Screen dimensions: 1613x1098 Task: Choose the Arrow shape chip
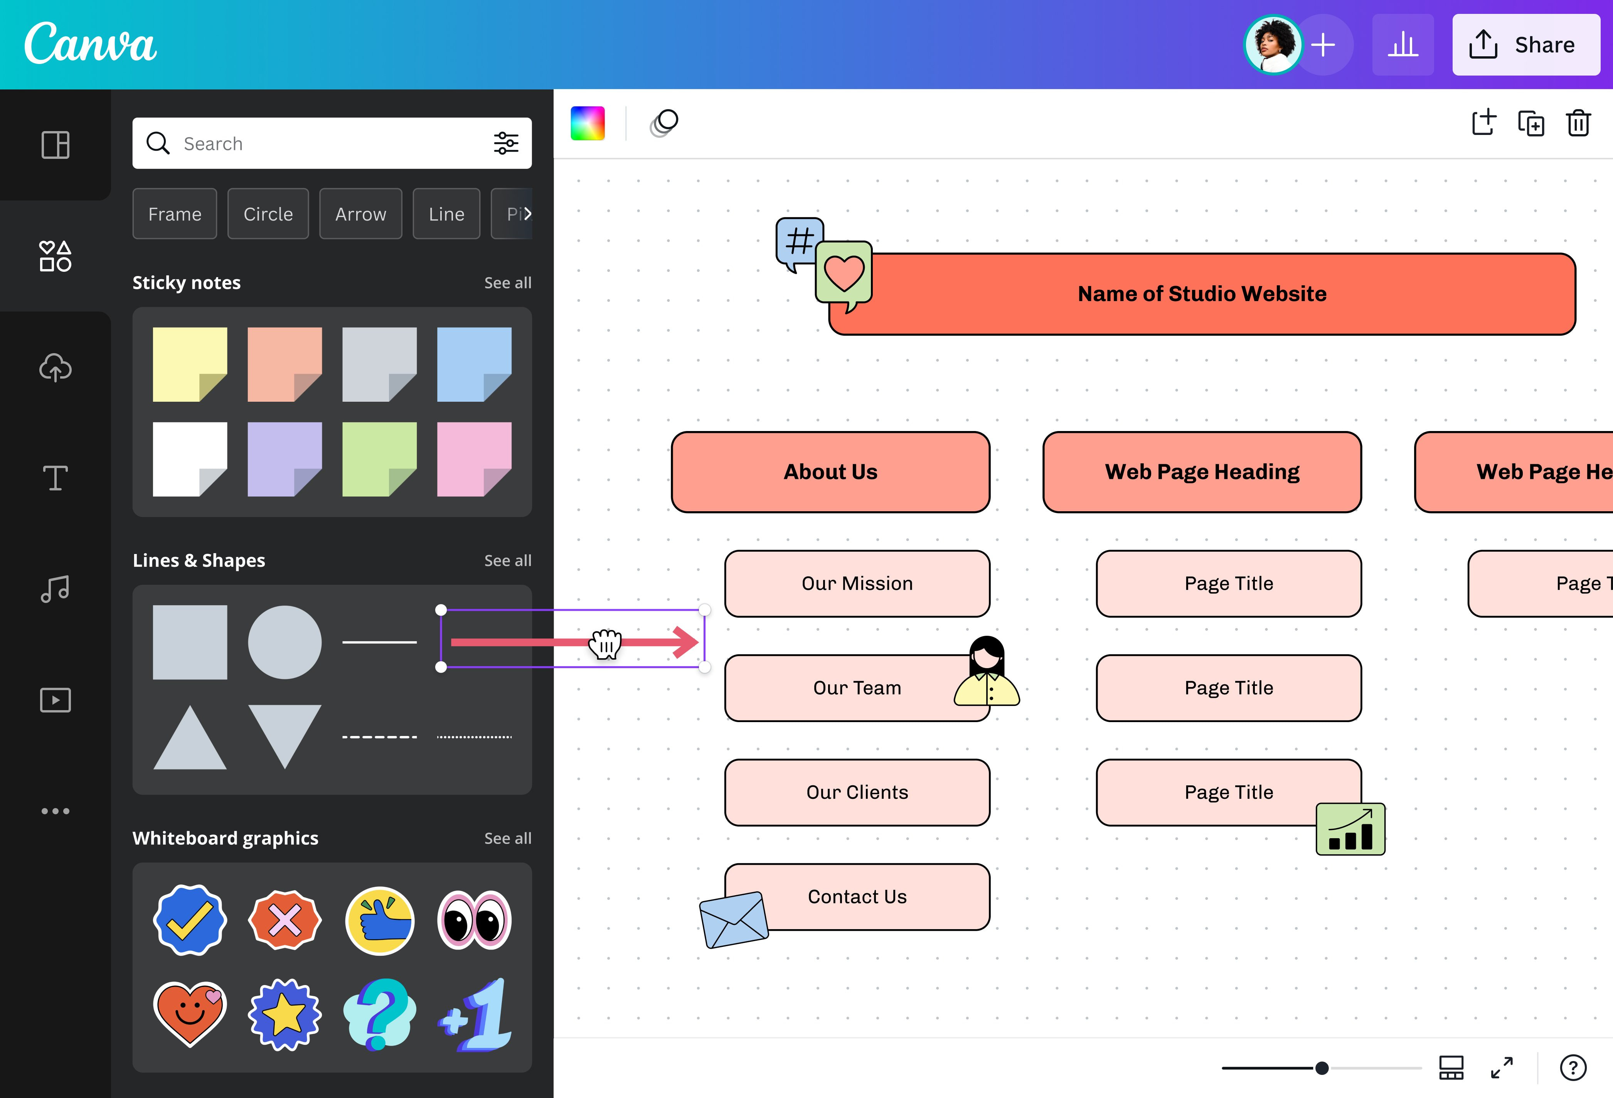[360, 214]
